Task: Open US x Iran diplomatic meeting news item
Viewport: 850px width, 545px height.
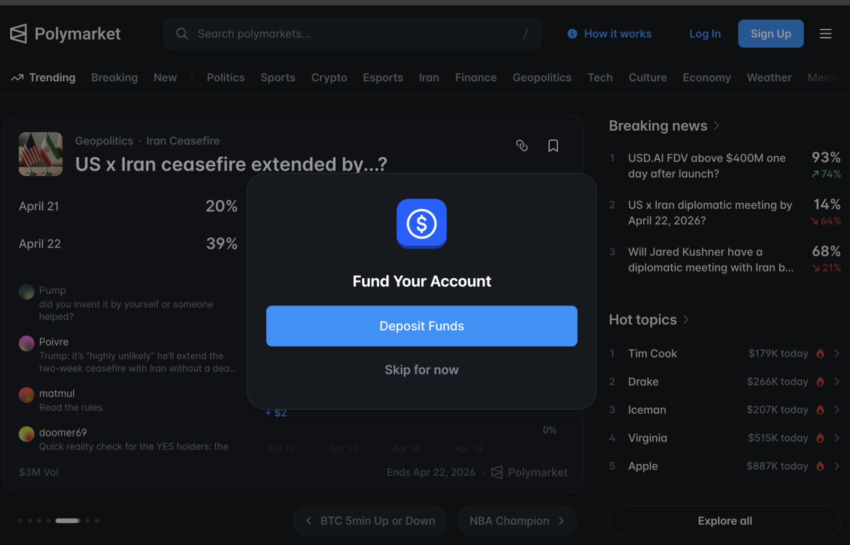Action: (725, 212)
